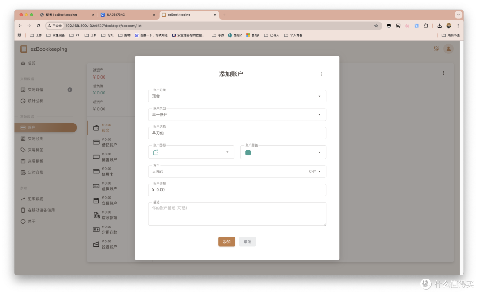Screen dimensions: 478x294
Task: Open the 账户分类 dropdown
Action: coord(237,96)
